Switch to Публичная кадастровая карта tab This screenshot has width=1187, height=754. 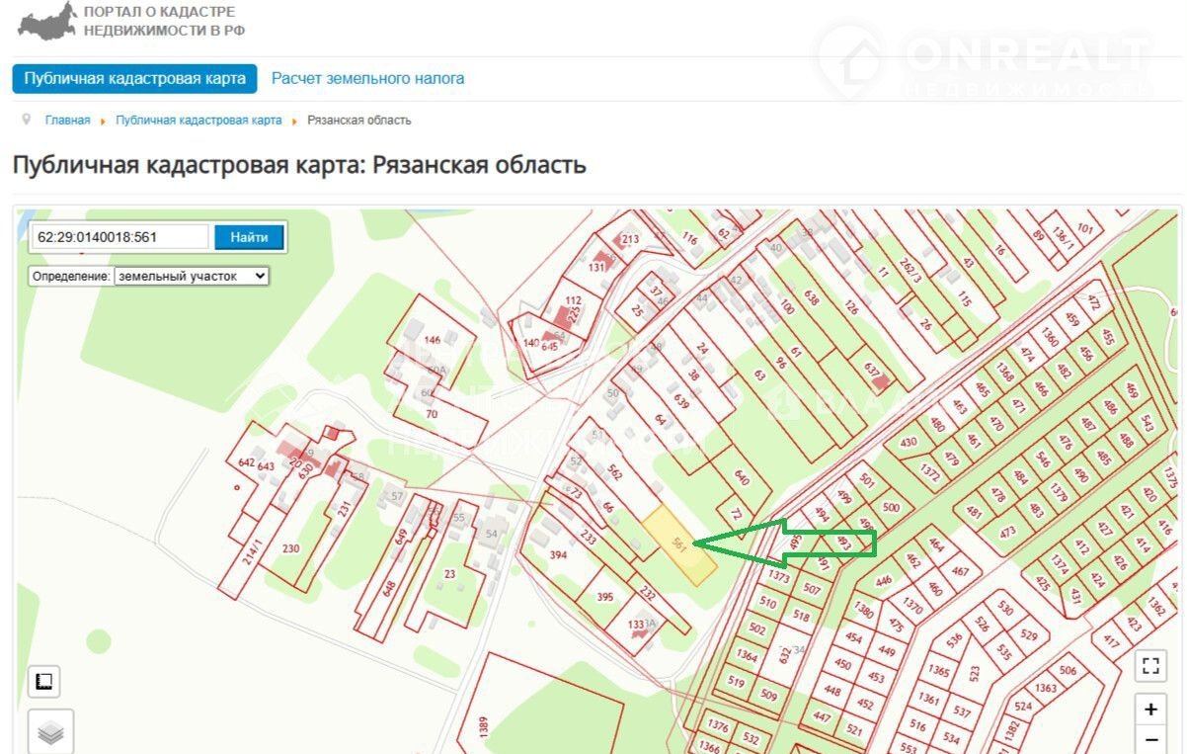click(134, 79)
